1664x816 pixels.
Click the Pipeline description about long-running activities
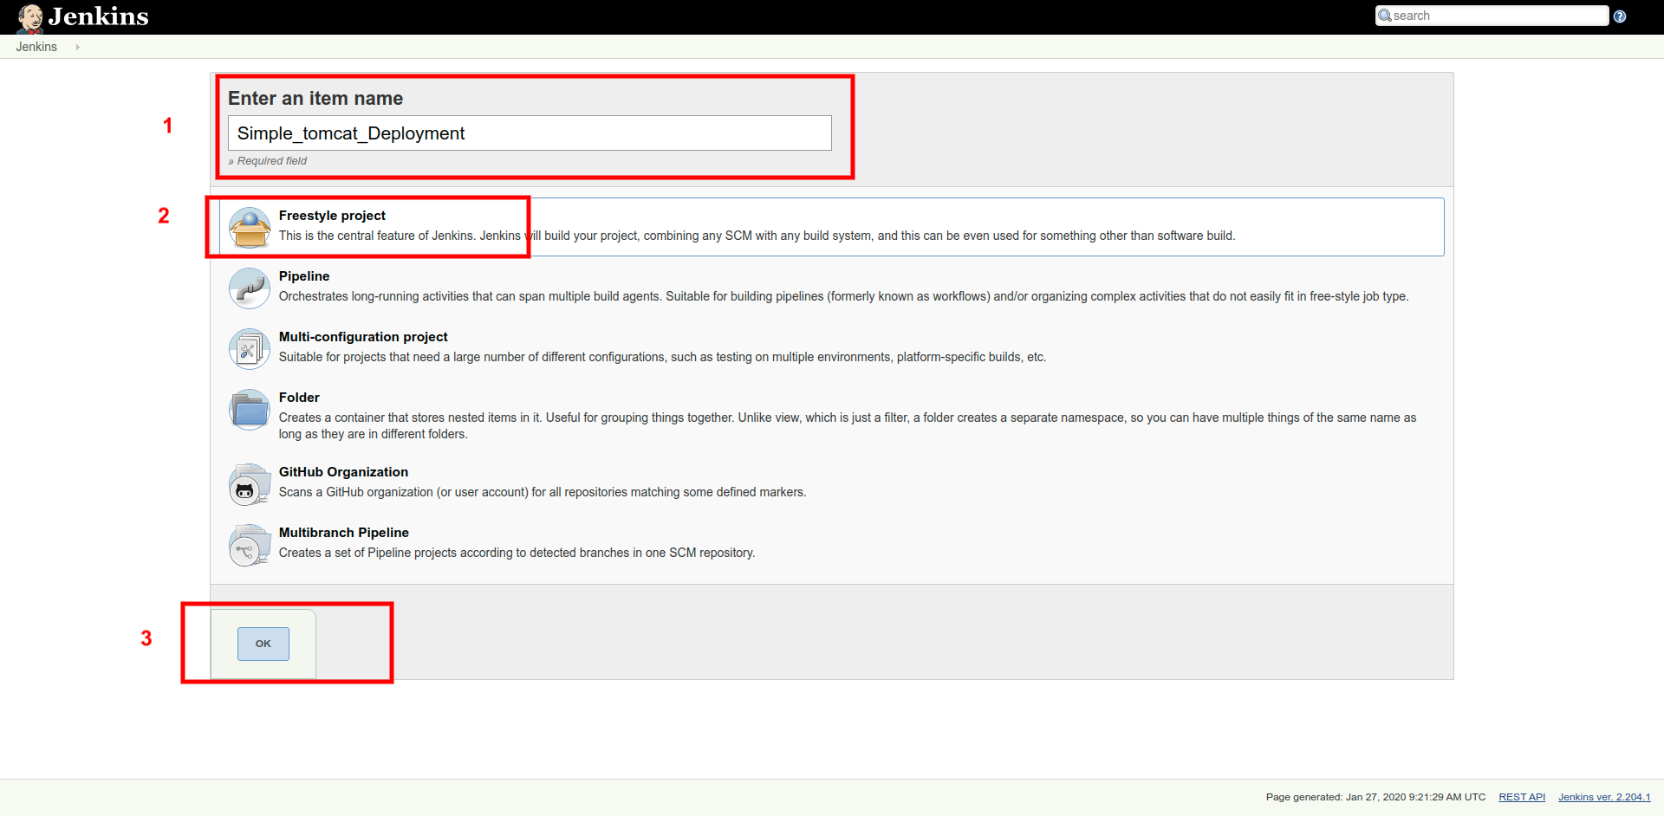click(x=843, y=296)
